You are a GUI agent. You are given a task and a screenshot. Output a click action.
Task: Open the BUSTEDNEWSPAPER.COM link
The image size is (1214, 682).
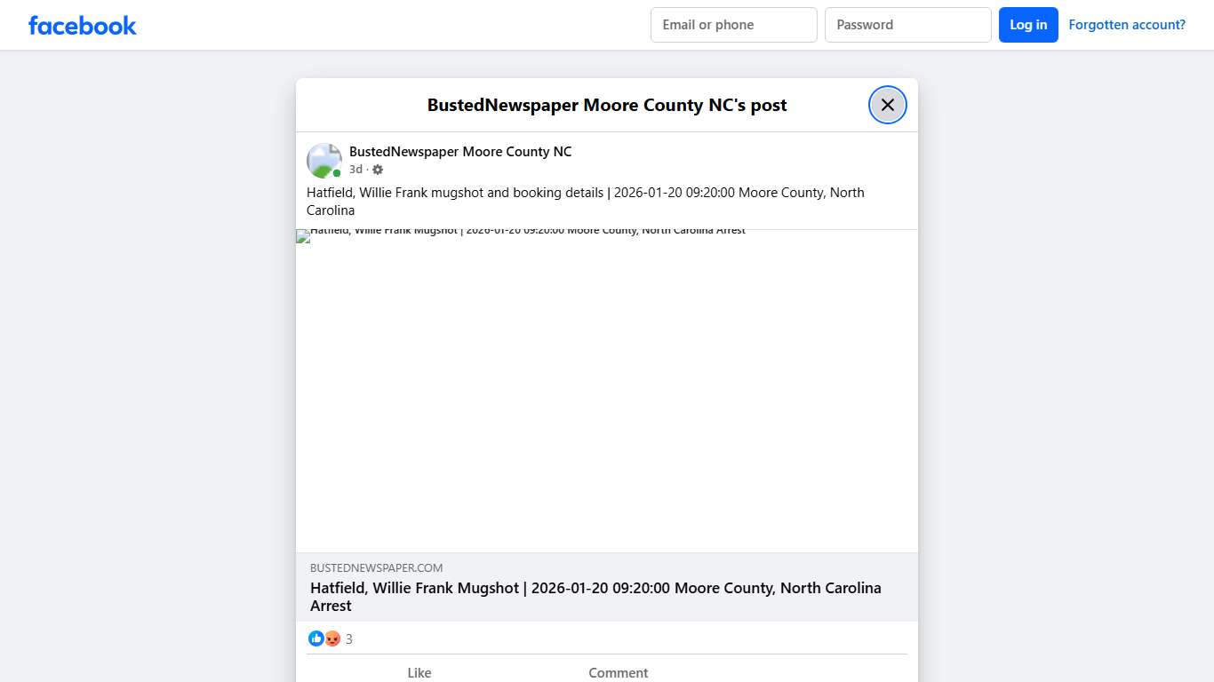(x=376, y=567)
